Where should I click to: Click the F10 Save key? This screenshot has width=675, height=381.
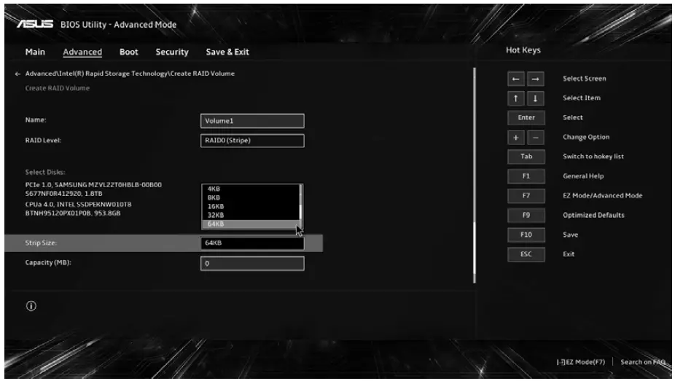pyautogui.click(x=526, y=235)
